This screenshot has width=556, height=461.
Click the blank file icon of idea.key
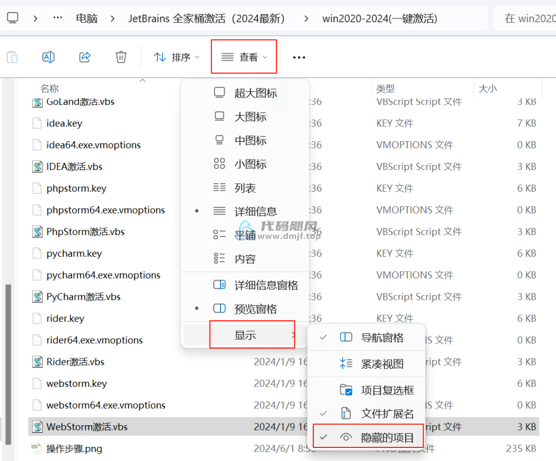coord(37,123)
